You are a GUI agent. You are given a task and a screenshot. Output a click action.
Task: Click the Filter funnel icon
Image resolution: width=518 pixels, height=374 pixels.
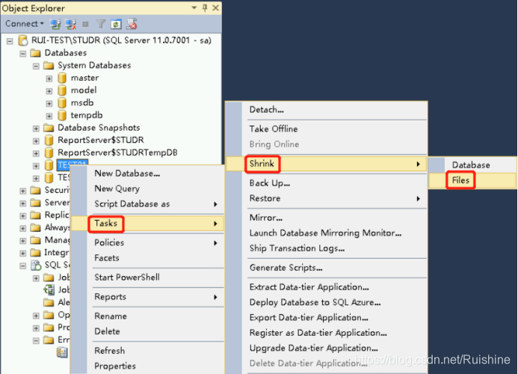pos(101,24)
